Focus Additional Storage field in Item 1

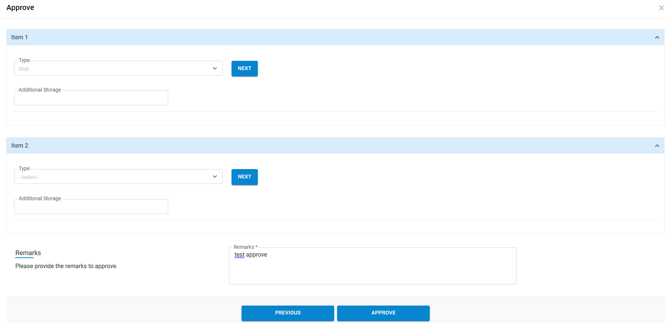[x=91, y=98]
